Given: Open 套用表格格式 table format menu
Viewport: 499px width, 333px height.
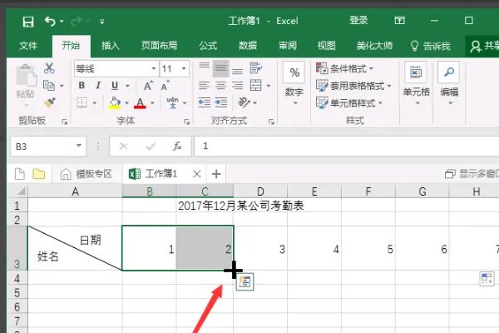Looking at the screenshot, I should [353, 86].
